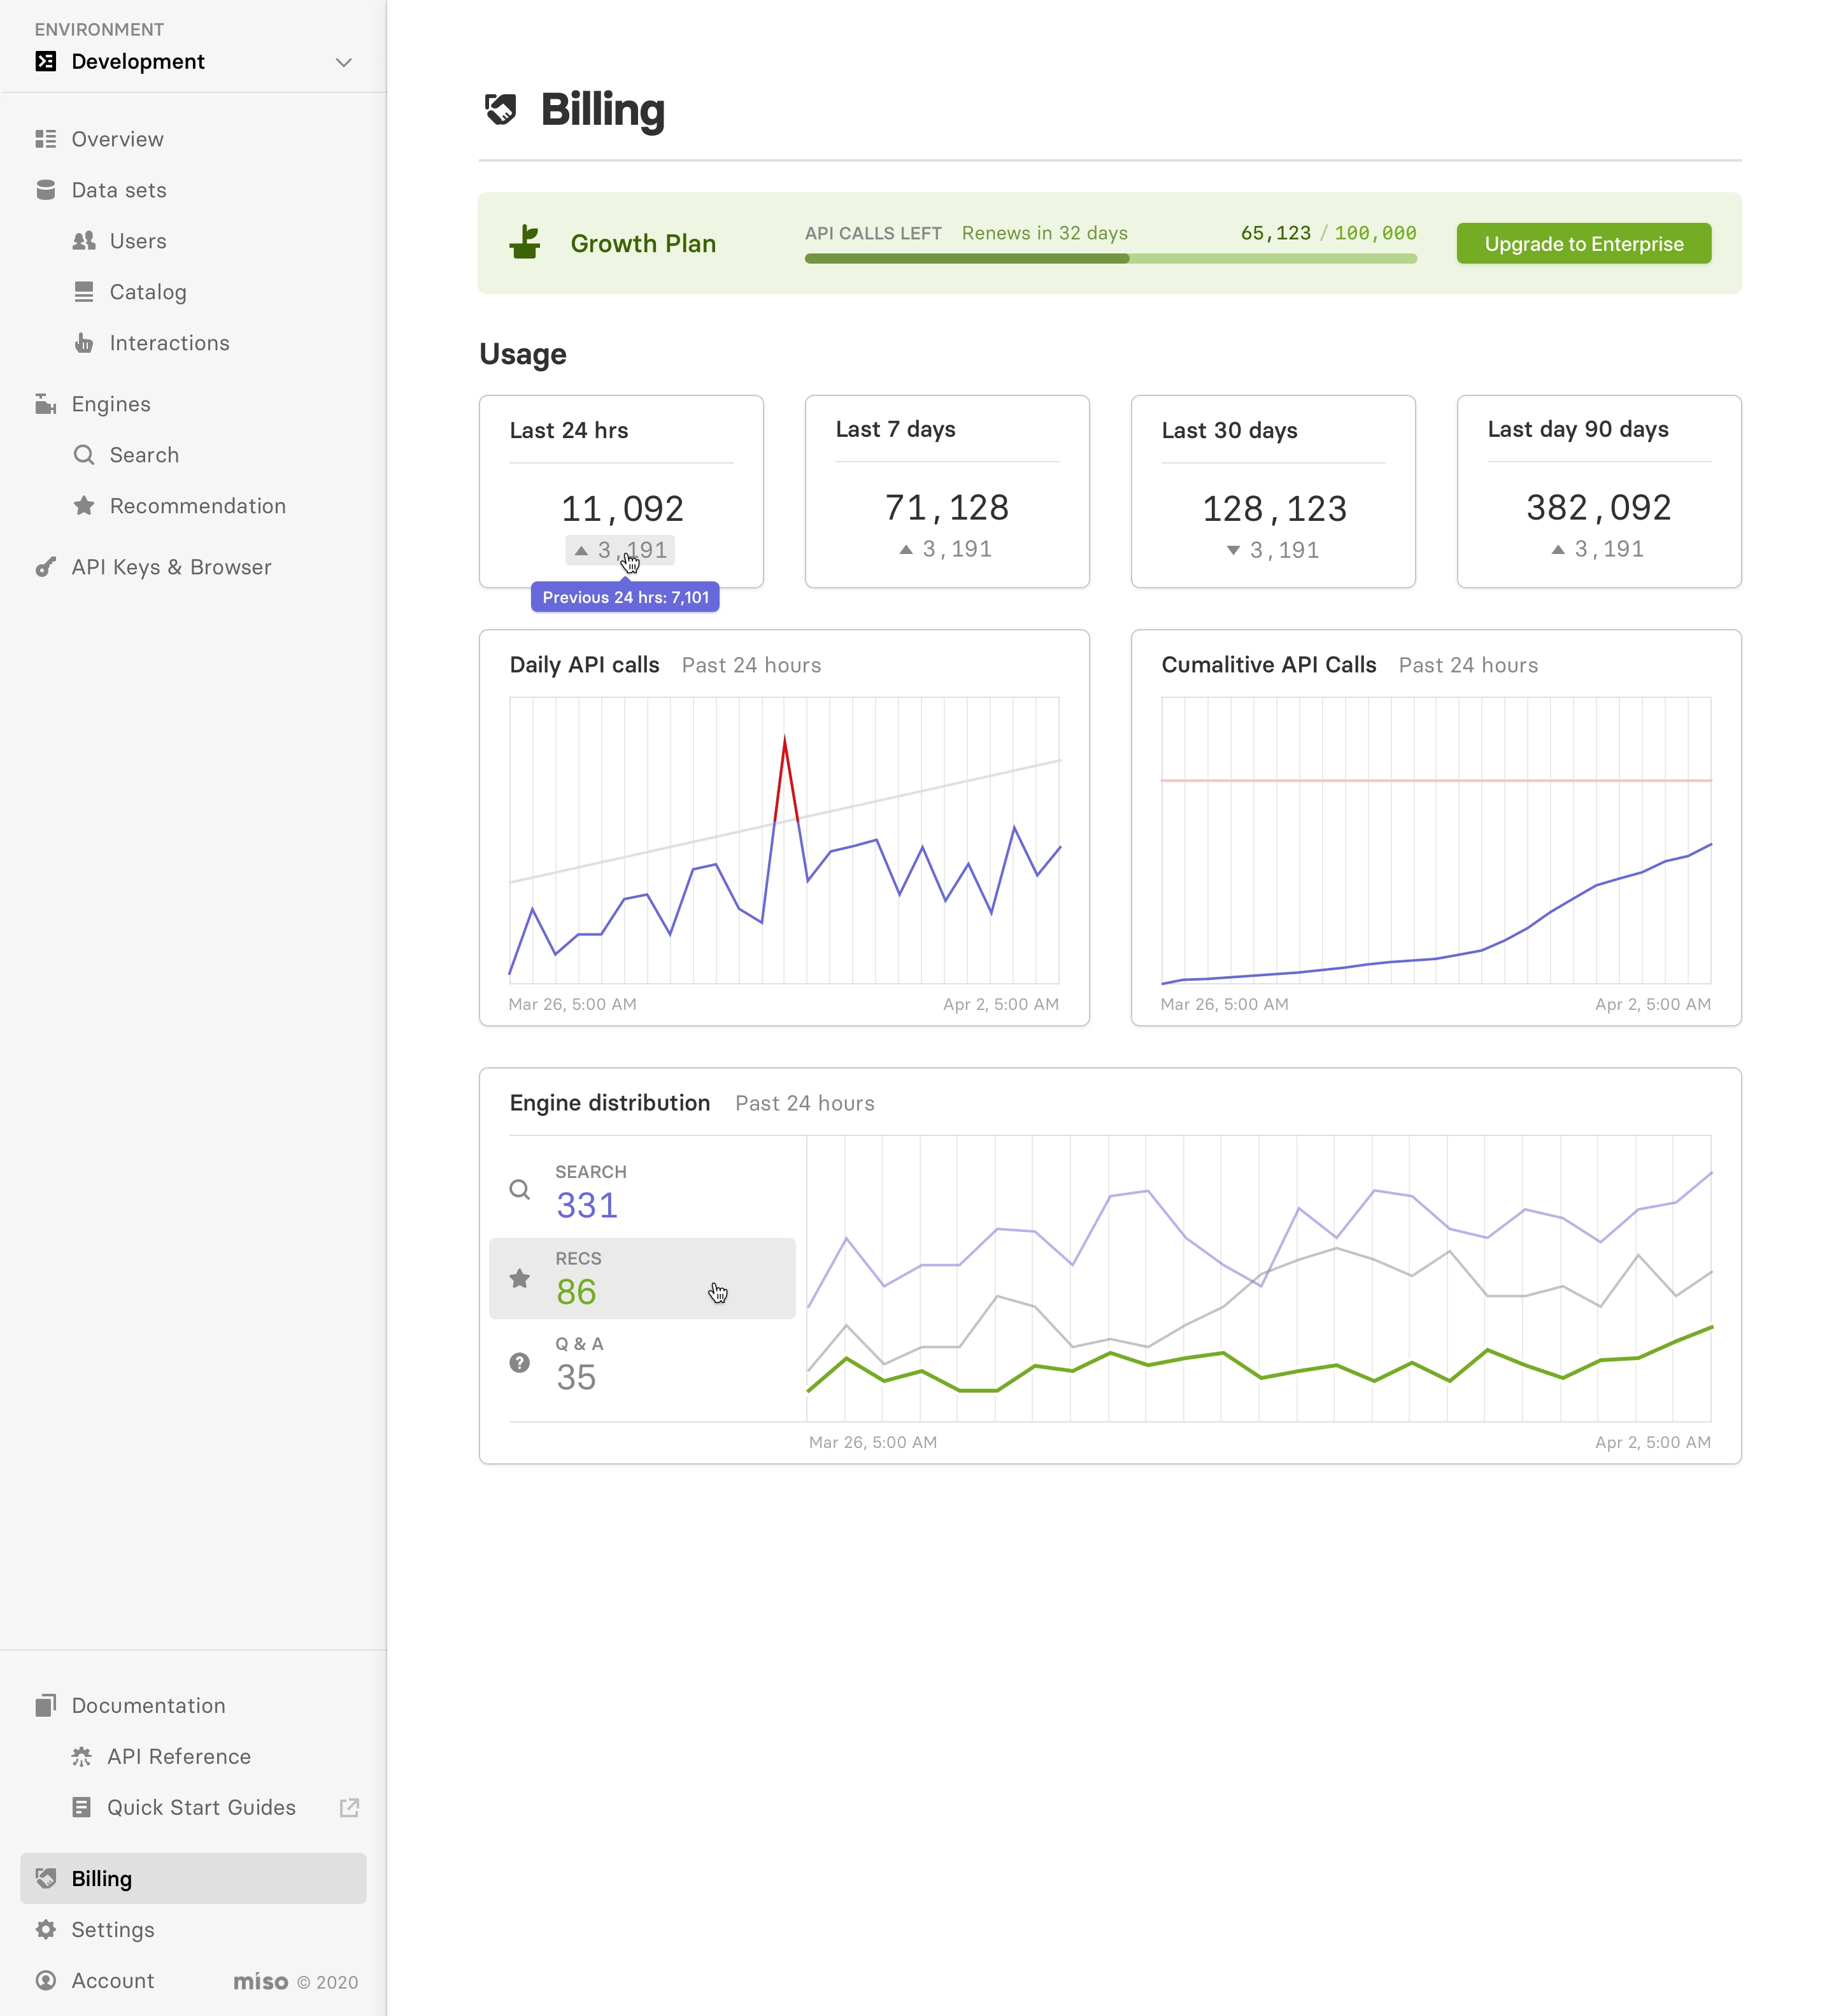Click the Quick Start Guides external link icon
This screenshot has width=1834, height=2016.
pos(349,1807)
